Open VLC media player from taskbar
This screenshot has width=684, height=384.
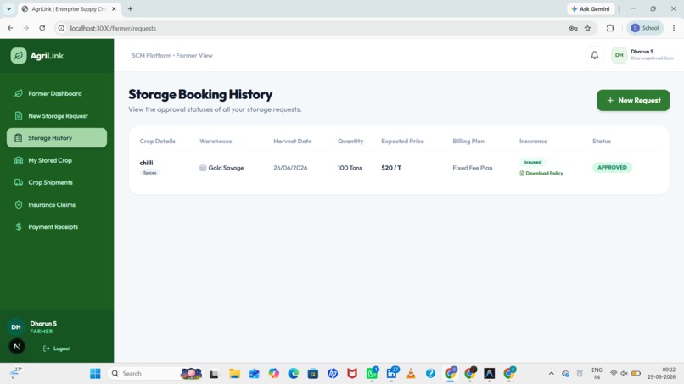[x=411, y=374]
